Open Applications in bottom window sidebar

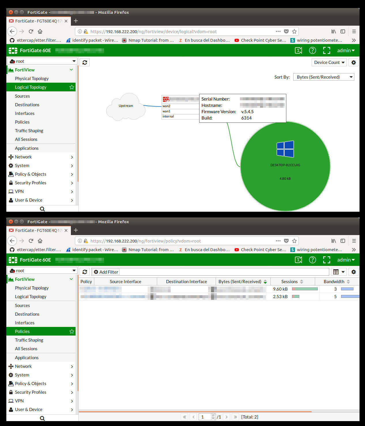pyautogui.click(x=27, y=357)
